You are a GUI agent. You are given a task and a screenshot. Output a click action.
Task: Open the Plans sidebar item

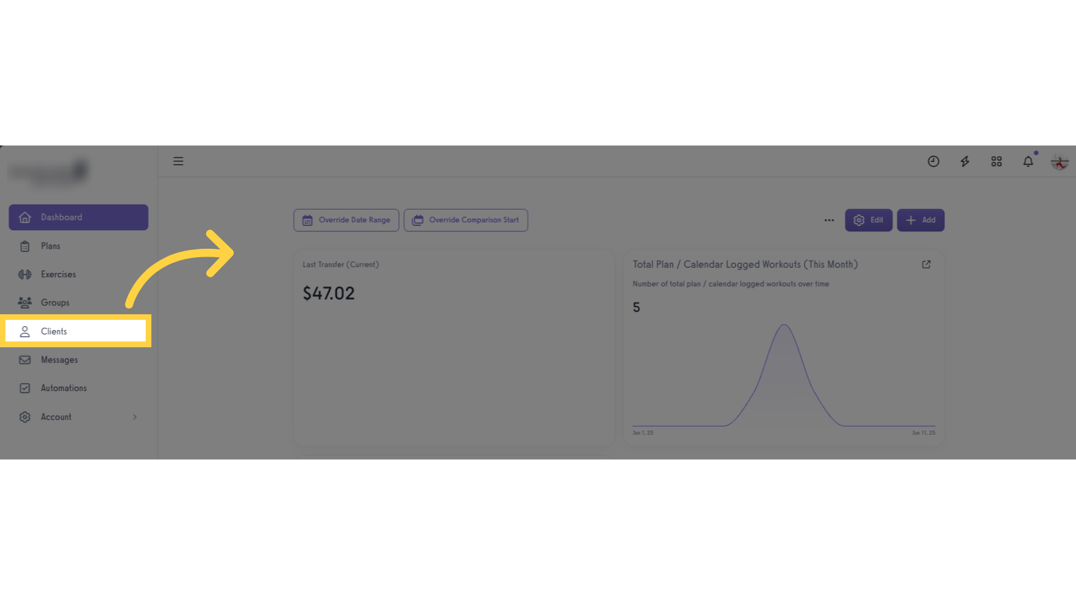[x=78, y=246]
